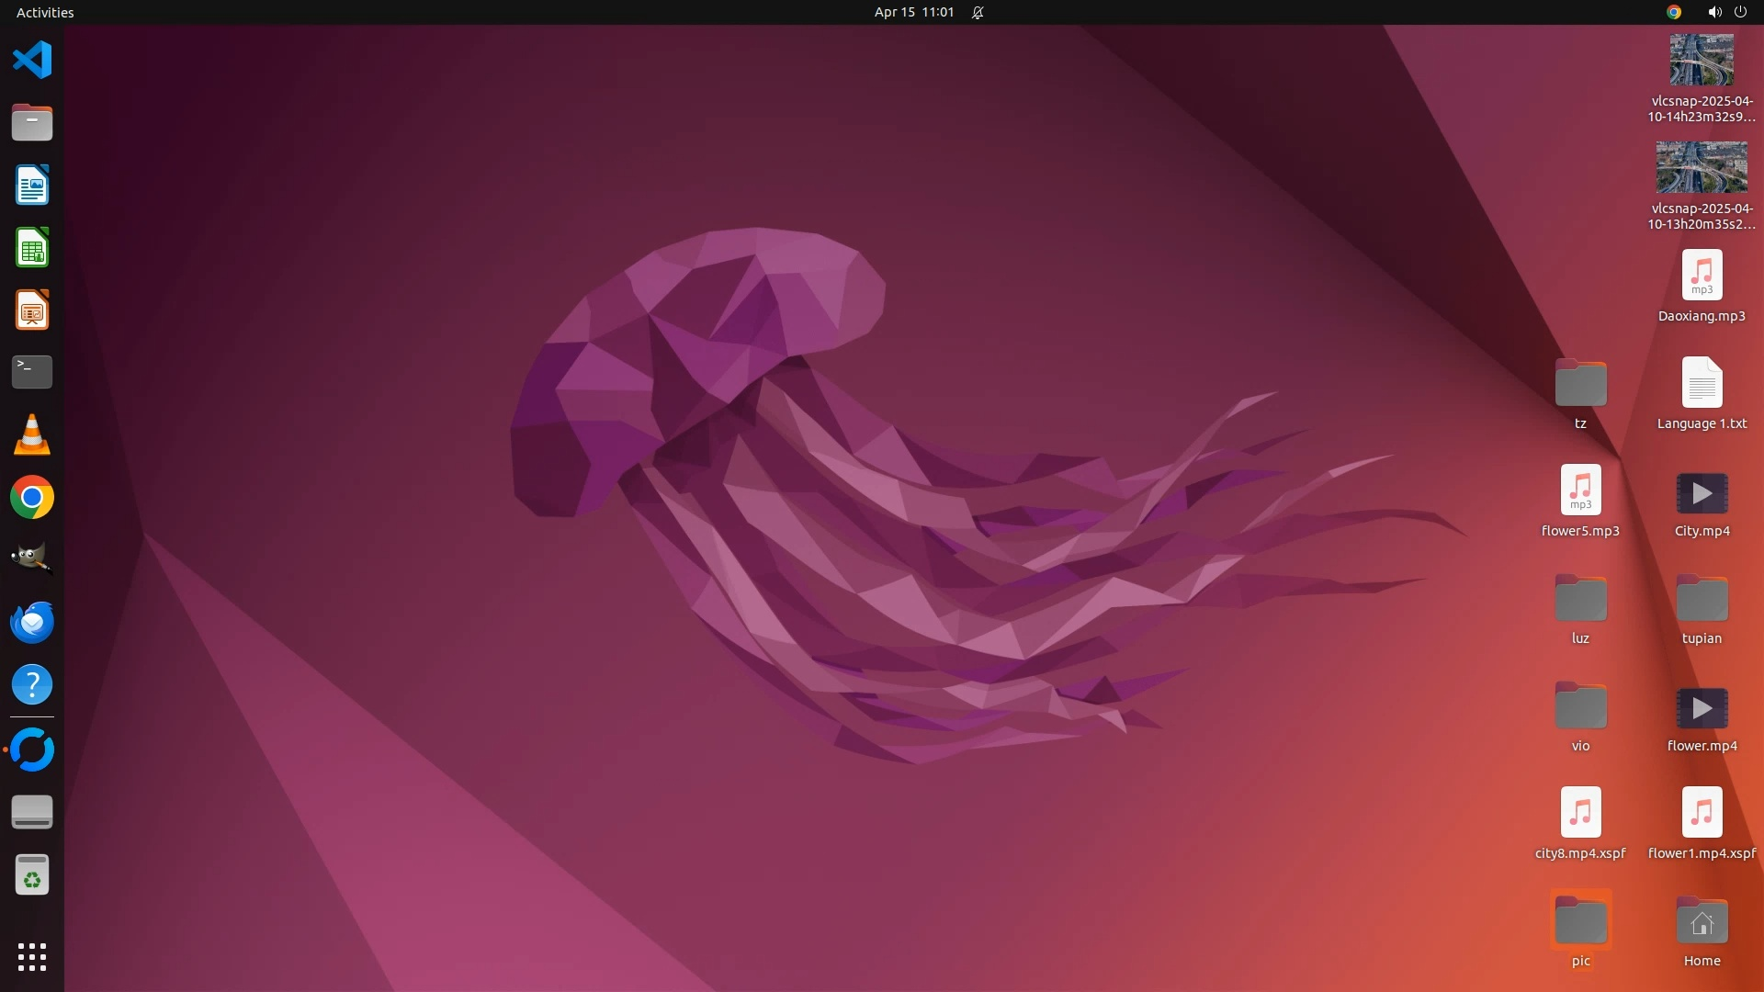The image size is (1764, 992).
Task: Open the date and time calendar
Action: point(913,12)
